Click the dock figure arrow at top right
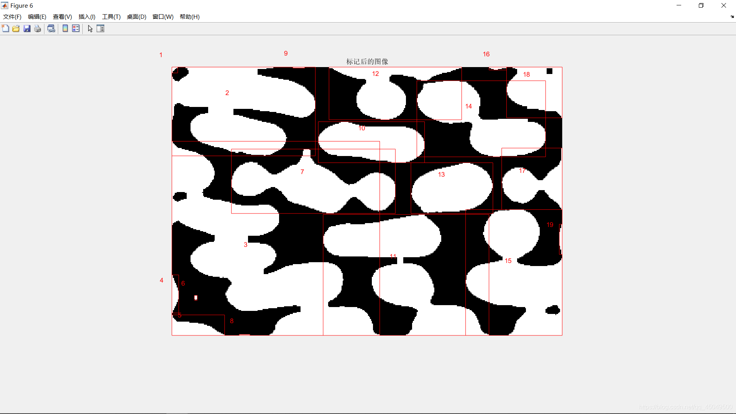 click(732, 17)
